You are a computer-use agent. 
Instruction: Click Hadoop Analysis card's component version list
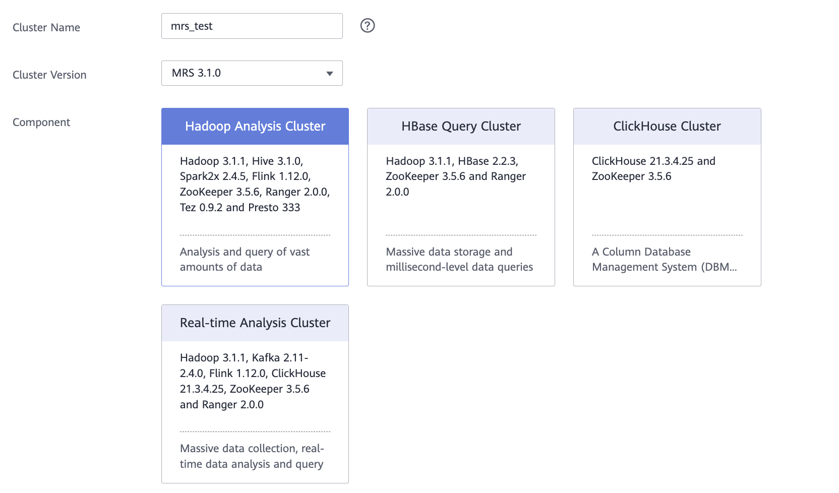tap(255, 184)
